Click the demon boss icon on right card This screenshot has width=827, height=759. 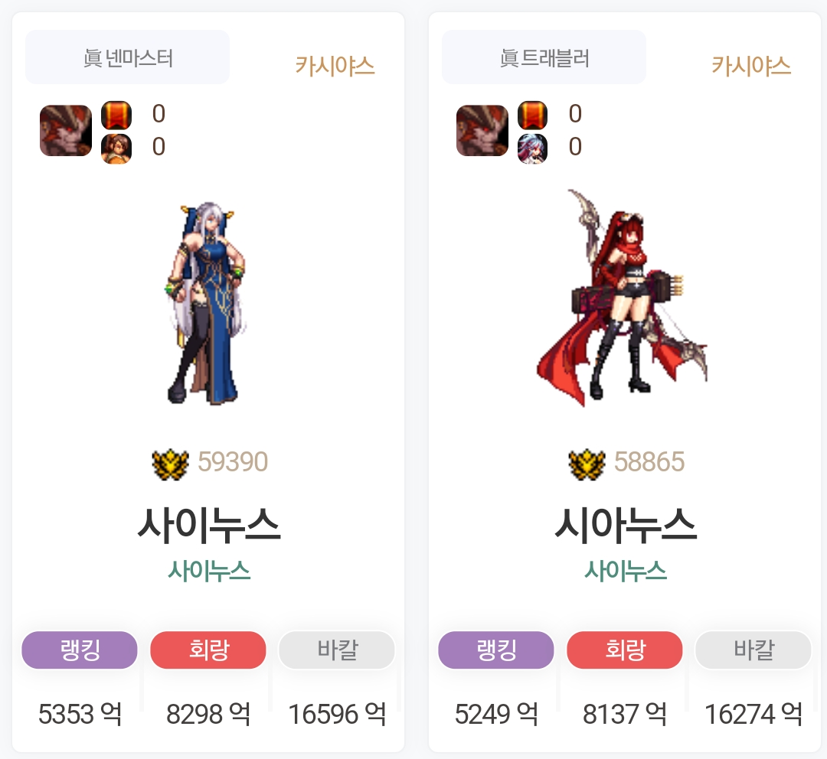pyautogui.click(x=482, y=130)
